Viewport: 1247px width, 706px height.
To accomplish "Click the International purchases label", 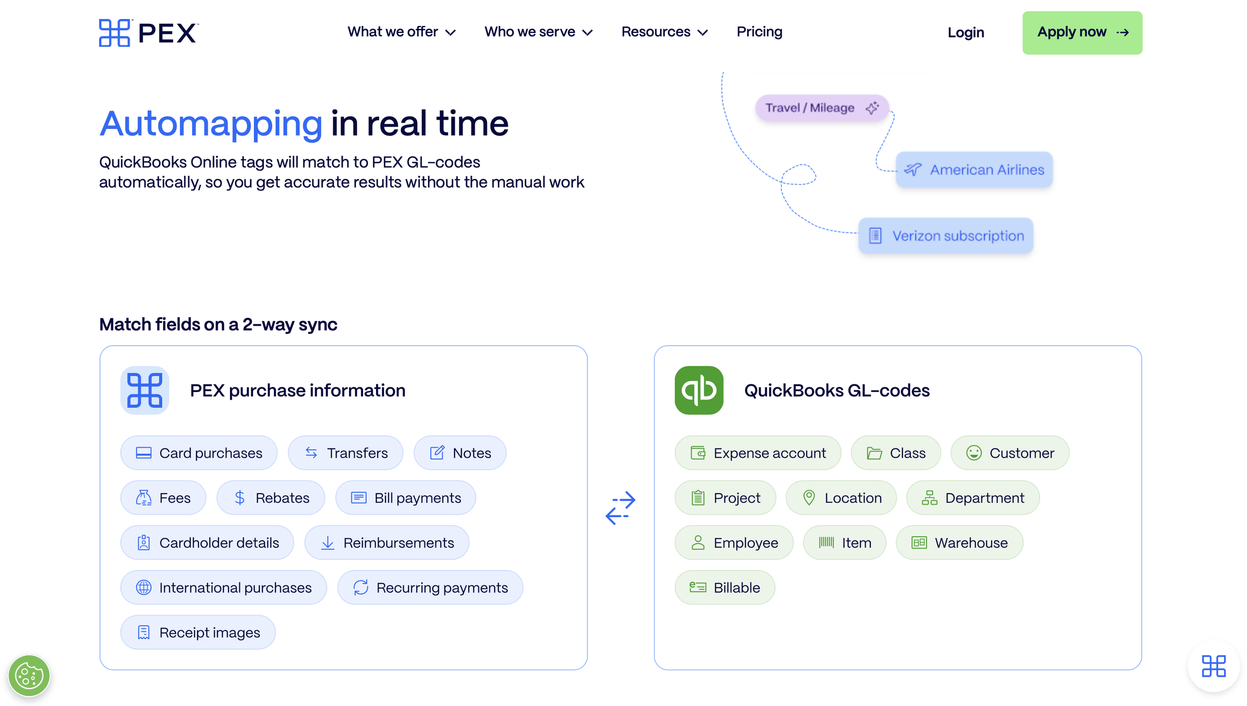I will 235,587.
